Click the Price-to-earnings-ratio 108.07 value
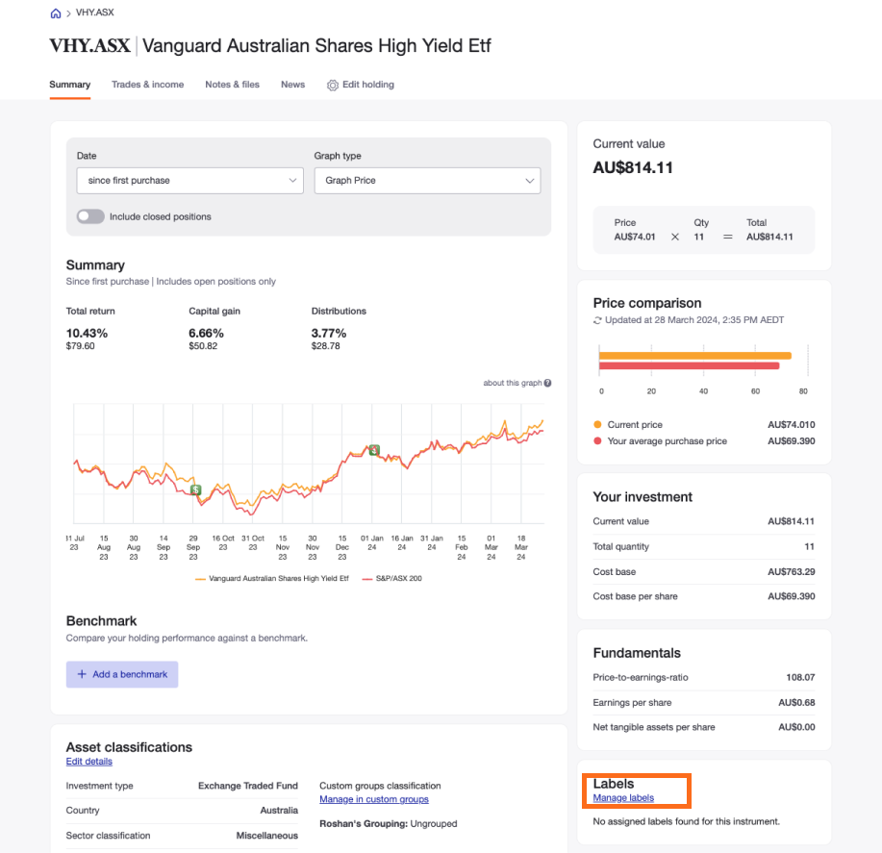 pyautogui.click(x=800, y=678)
